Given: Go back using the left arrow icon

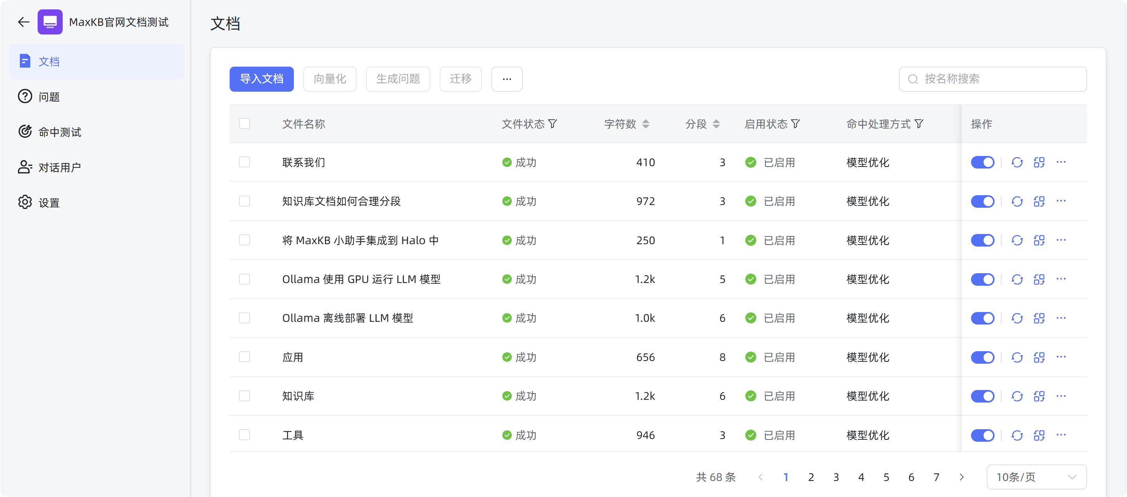Looking at the screenshot, I should [x=24, y=22].
